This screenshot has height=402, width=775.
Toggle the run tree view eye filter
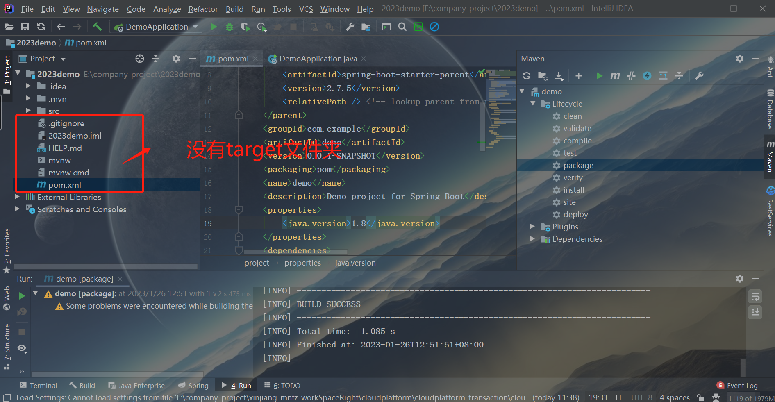tap(22, 349)
